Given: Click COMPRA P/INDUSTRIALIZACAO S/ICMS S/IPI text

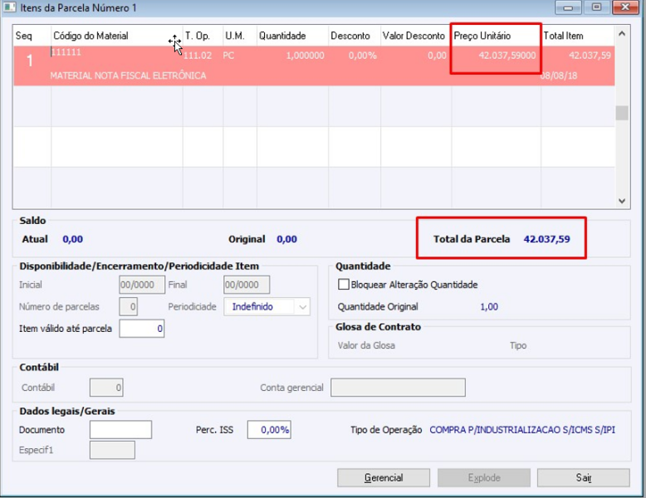Looking at the screenshot, I should click(522, 430).
